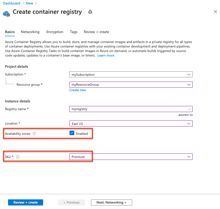Click the blue Review + create button

tap(25, 203)
